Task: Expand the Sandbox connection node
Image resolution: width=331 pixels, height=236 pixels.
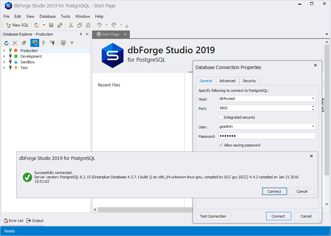Action: click(4, 62)
